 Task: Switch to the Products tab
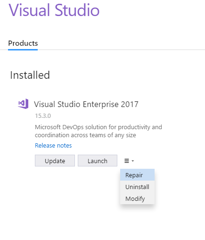(23, 43)
